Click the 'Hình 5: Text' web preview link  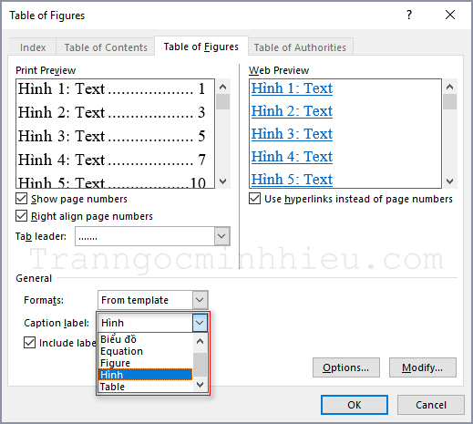pyautogui.click(x=292, y=180)
